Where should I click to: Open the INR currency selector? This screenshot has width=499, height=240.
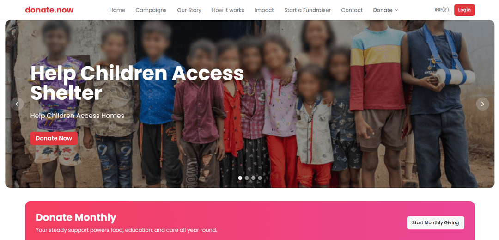442,10
